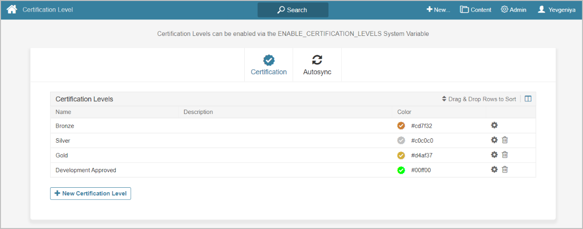Open the Admin menu
The width and height of the screenshot is (583, 229).
coord(513,10)
